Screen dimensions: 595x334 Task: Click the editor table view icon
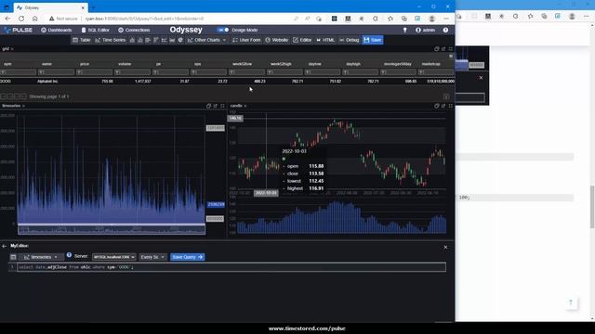13,257
